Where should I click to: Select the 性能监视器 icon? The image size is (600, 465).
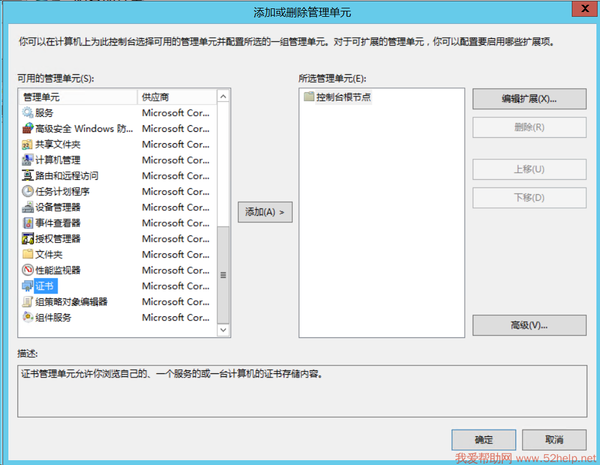click(x=28, y=270)
